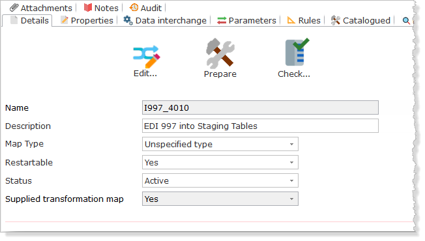Open the Status dropdown showing Active

point(220,180)
